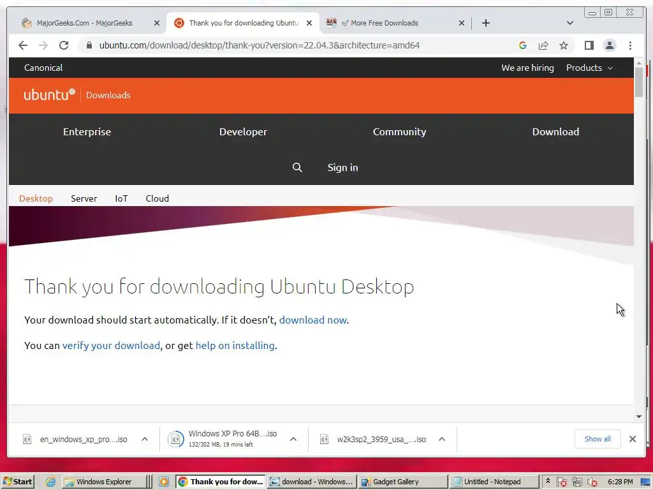Screen dimensions: 653x490
Task: Switch to Gadget Gallery taskbar item
Action: coord(402,482)
